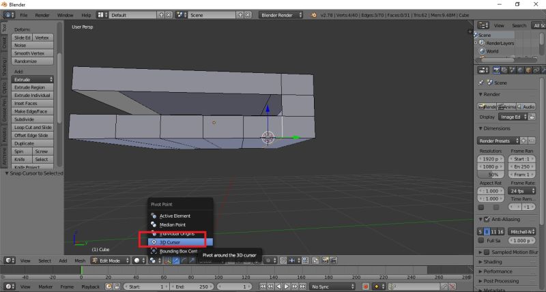Click Loop Cut and Slide button
This screenshot has width=546, height=292.
pyautogui.click(x=32, y=128)
